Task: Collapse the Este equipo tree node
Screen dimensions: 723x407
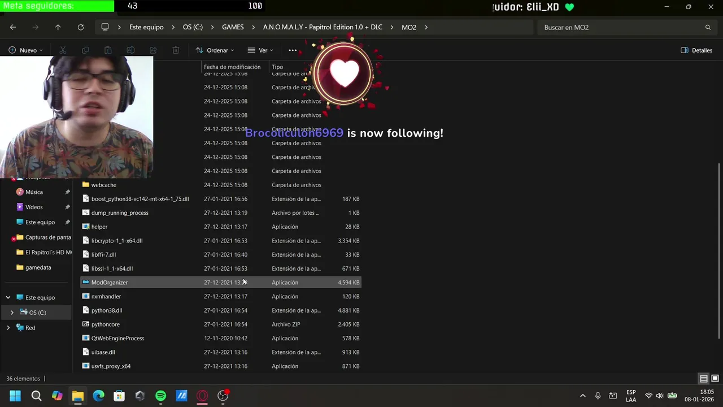Action: (x=8, y=297)
